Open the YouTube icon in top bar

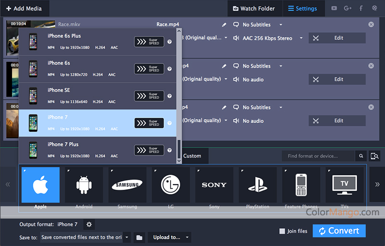click(x=334, y=8)
